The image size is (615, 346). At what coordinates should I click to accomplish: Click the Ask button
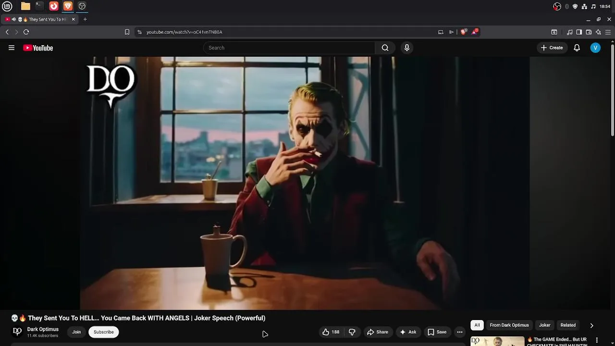407,332
